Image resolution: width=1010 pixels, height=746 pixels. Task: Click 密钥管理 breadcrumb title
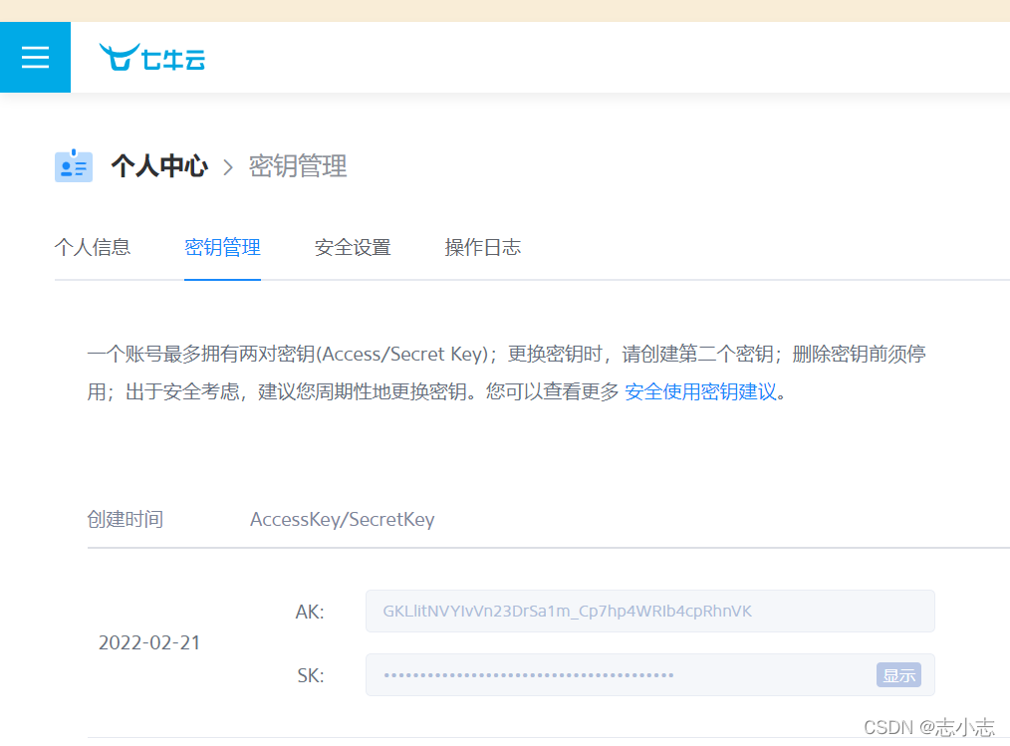tap(298, 166)
